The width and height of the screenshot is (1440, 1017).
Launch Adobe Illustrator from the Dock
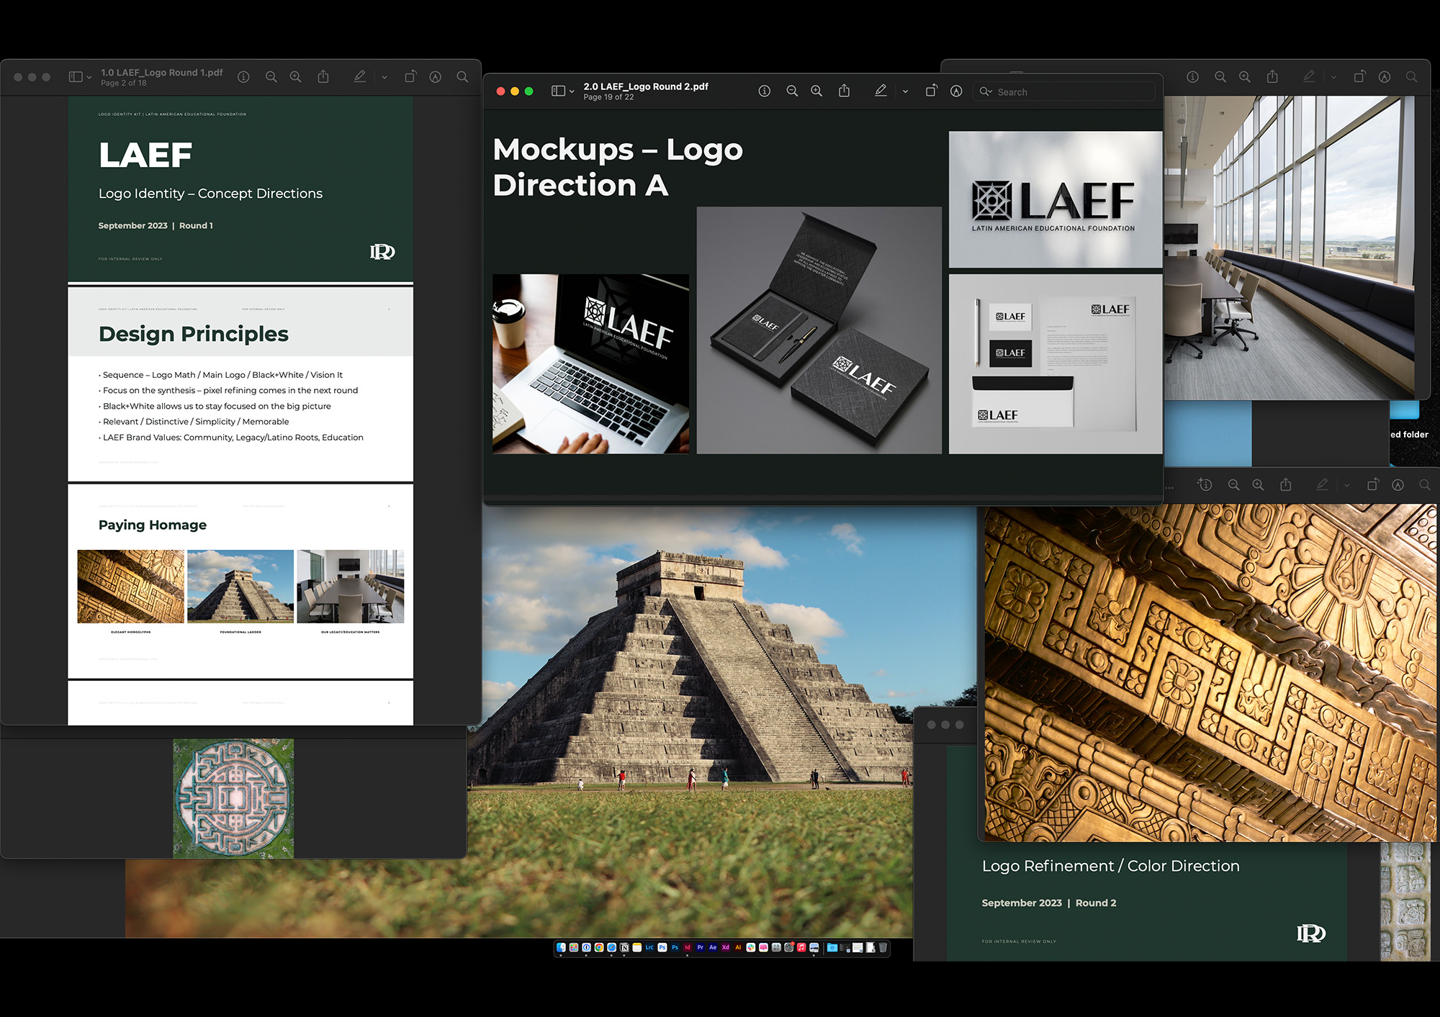coord(738,948)
